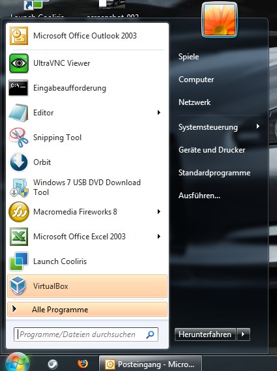Expand the Editor recent files arrow
277x371 pixels.
(159, 113)
